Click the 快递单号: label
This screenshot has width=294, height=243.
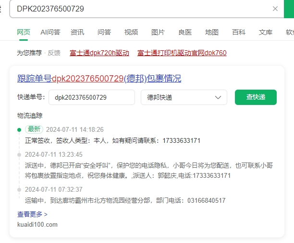coord(31,97)
